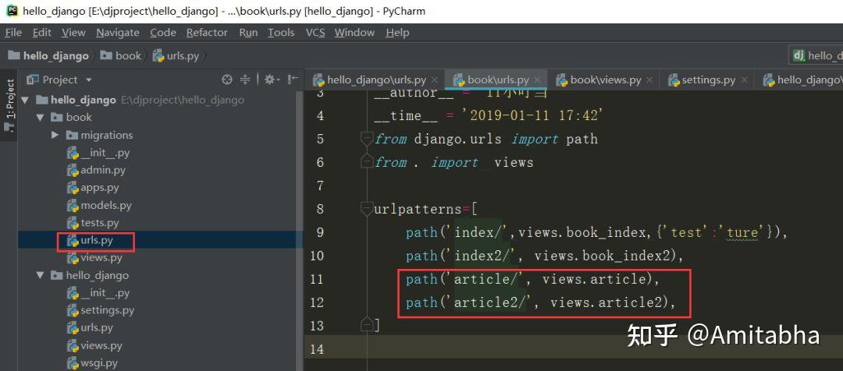Select admin.py in project tree
The width and height of the screenshot is (843, 371).
[x=103, y=170]
